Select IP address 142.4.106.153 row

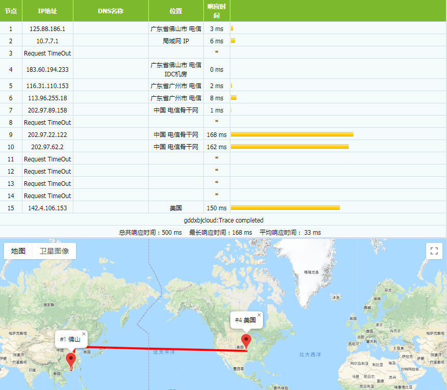47,208
